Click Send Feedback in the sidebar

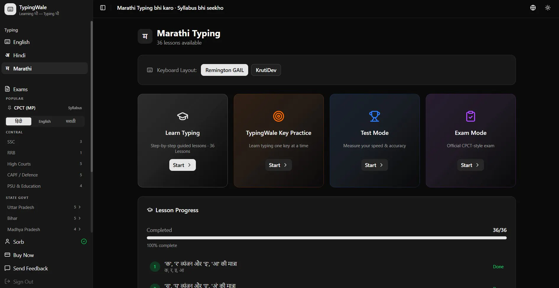point(45,268)
